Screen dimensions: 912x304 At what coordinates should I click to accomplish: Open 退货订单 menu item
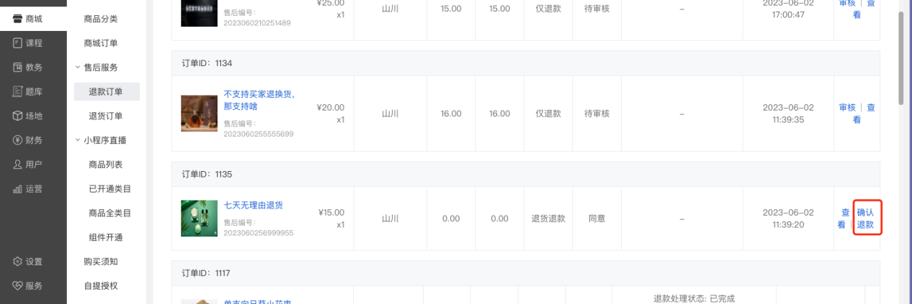pyautogui.click(x=105, y=116)
